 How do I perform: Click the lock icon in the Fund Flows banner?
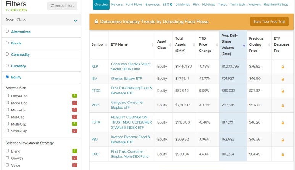96,21
